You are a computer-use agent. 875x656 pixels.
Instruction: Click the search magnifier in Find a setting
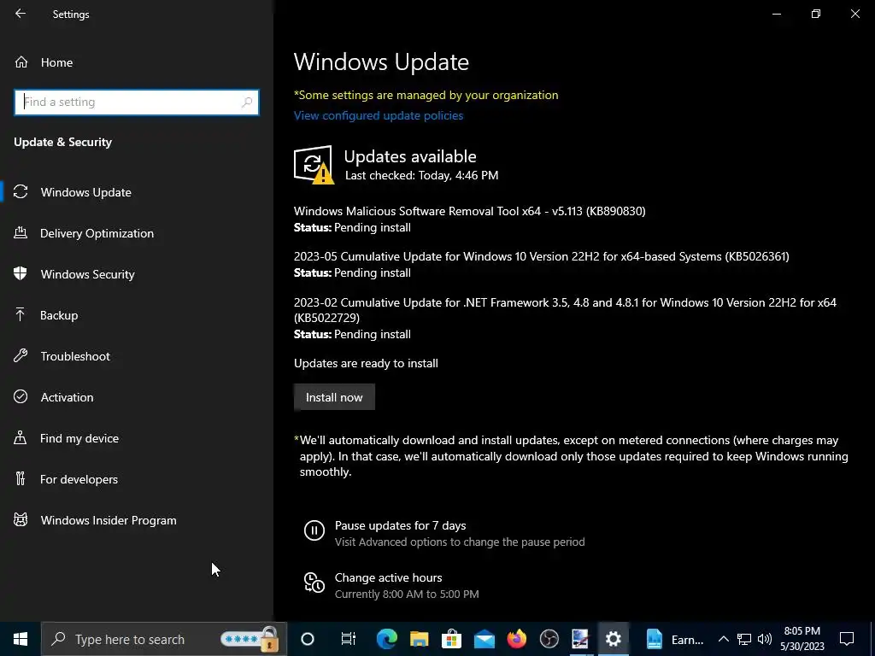pos(247,102)
